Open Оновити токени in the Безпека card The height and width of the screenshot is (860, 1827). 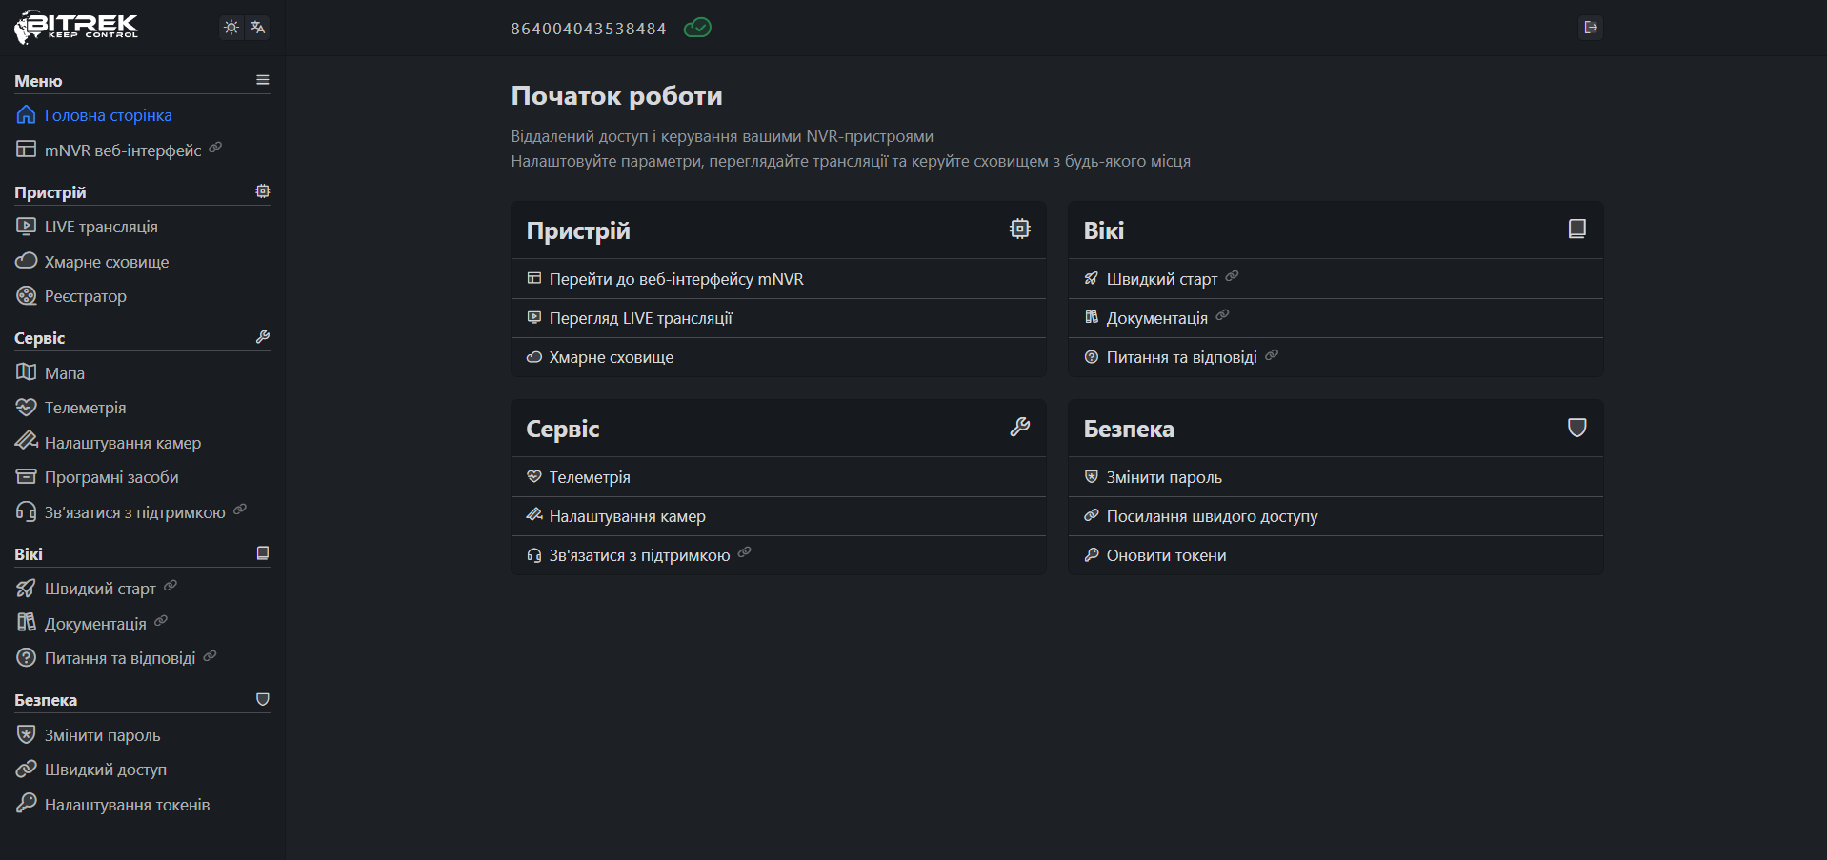click(1166, 555)
